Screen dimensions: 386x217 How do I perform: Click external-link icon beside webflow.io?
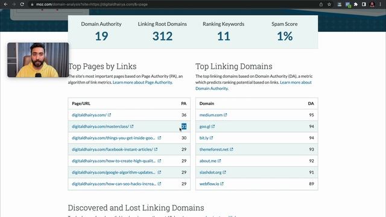pos(222,183)
